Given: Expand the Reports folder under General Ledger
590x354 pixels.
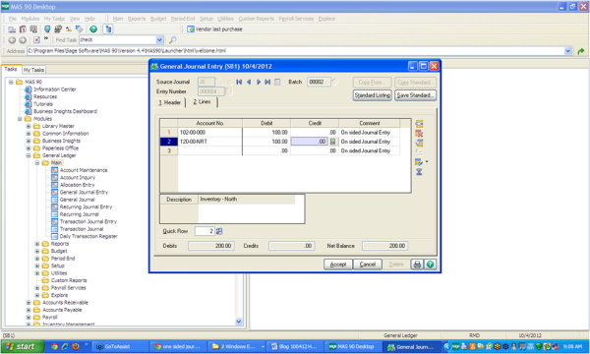Looking at the screenshot, I should click(37, 244).
